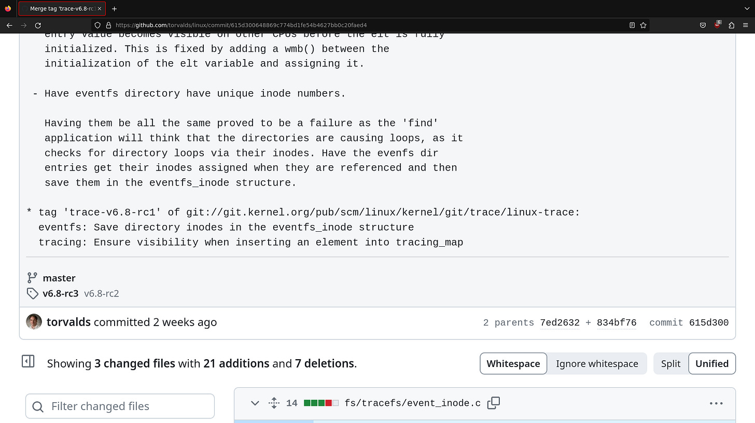755x423 pixels.
Task: Bookmark this page with the star icon
Action: click(643, 25)
